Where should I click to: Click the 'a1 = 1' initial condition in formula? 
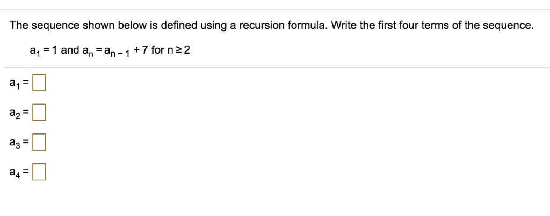(x=44, y=51)
